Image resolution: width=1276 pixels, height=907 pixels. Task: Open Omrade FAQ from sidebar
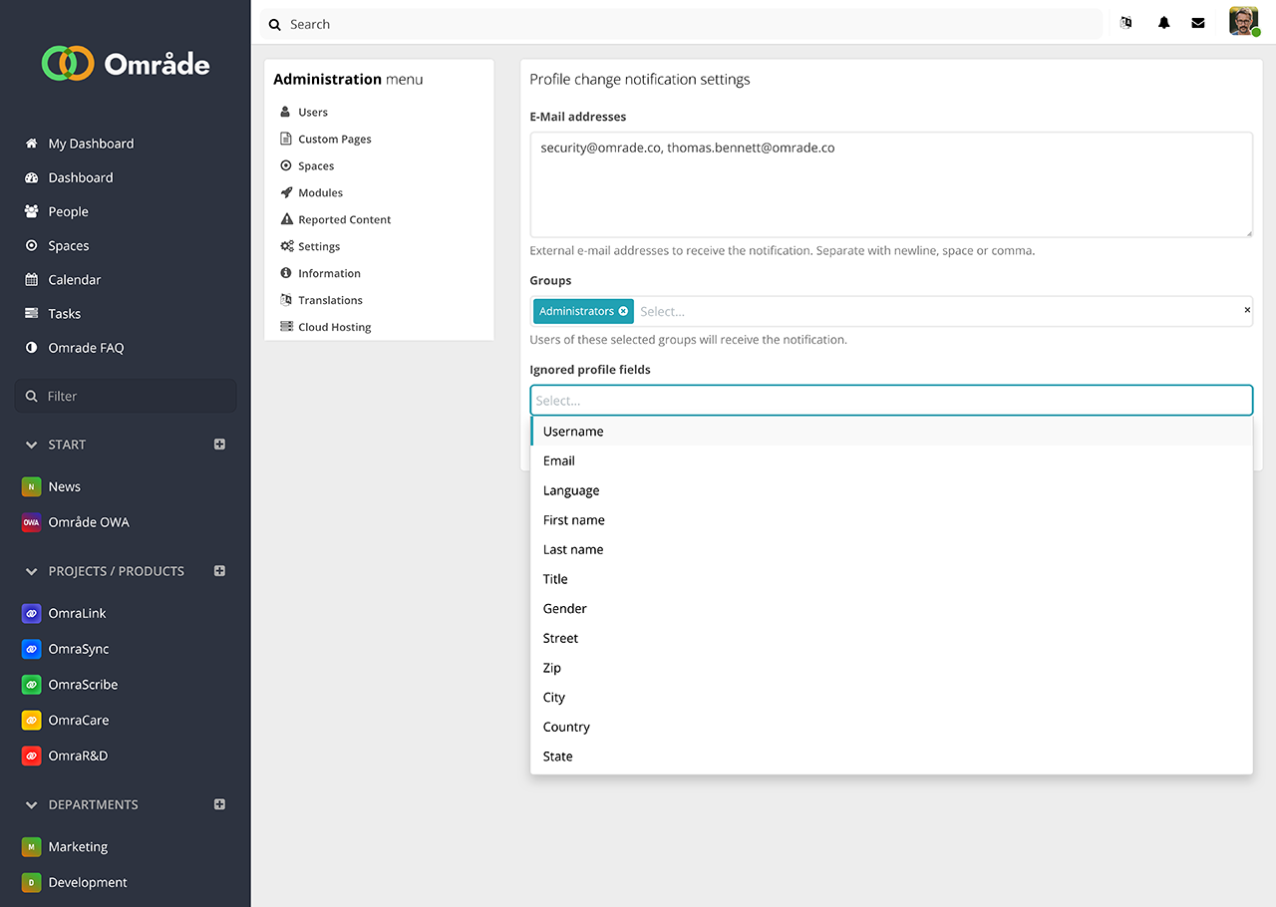point(86,348)
